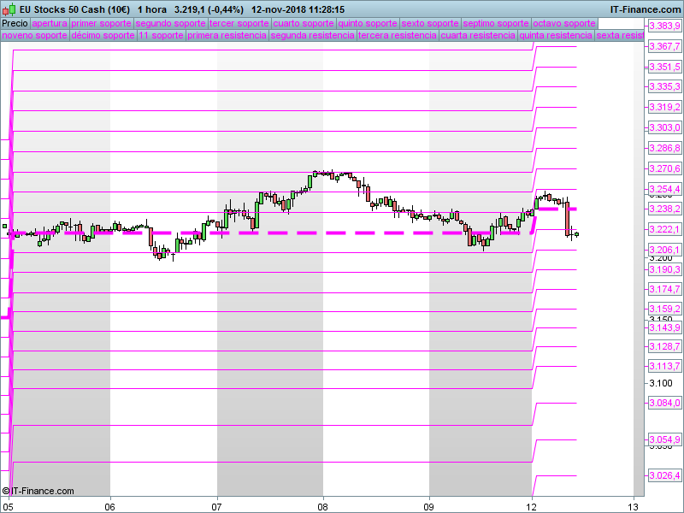This screenshot has width=684, height=513.
Task: Click the 'EU Stocks 50 Cash (10€)' instrument title
Action: (75, 9)
